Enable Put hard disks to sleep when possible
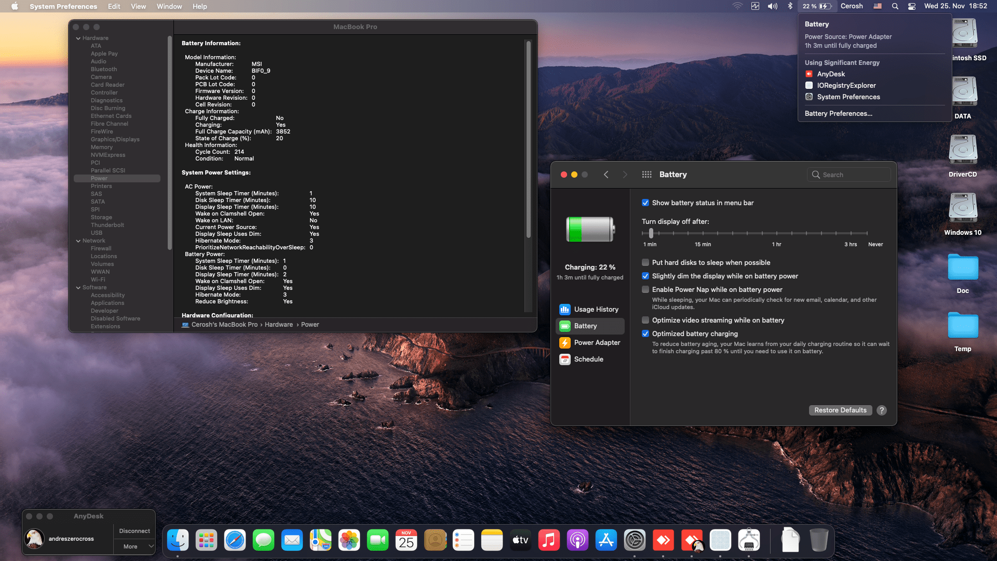The height and width of the screenshot is (561, 997). (x=645, y=262)
